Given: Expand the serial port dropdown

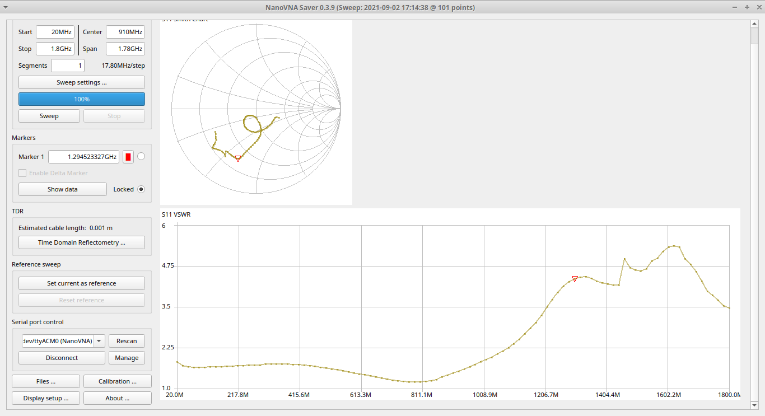Looking at the screenshot, I should (99, 341).
